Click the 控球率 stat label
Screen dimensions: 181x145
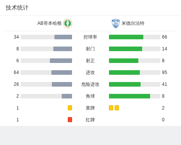(90, 37)
